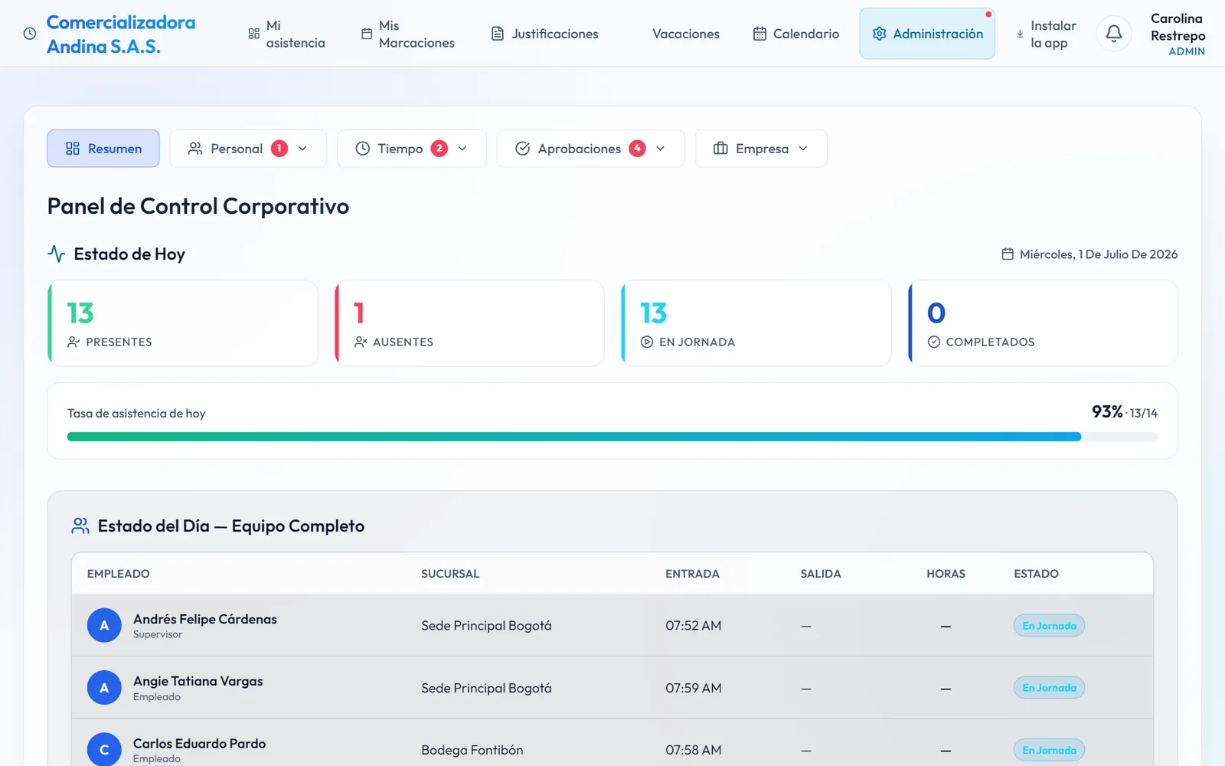Expand the Tiempo dropdown menu

[x=412, y=149]
